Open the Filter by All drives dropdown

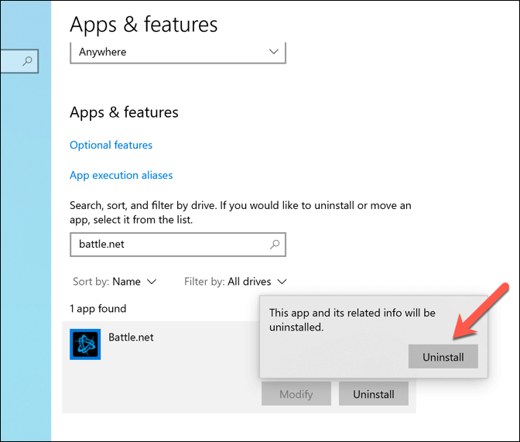coord(235,282)
